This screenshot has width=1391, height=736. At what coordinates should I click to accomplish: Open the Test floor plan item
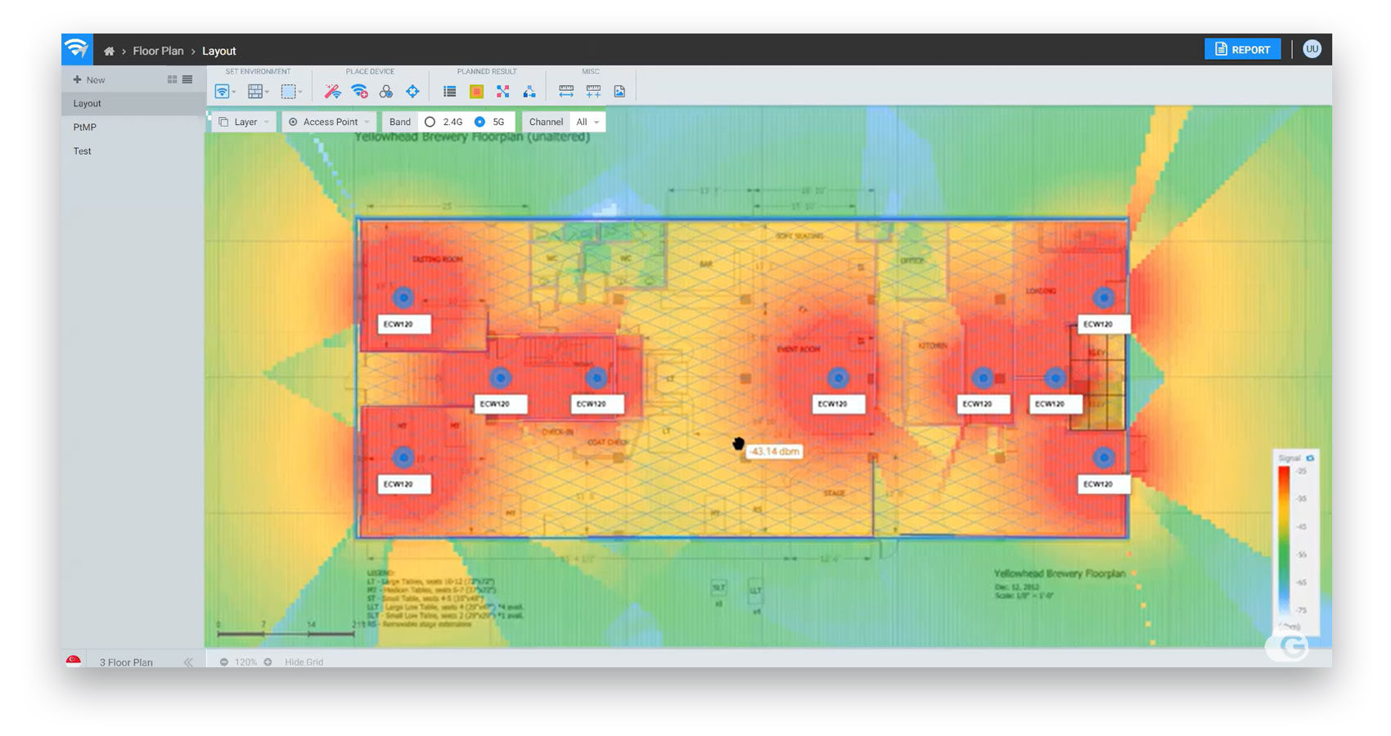83,151
